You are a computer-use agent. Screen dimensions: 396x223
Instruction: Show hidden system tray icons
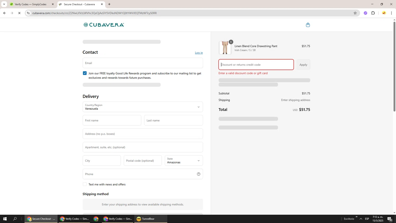[361, 219]
